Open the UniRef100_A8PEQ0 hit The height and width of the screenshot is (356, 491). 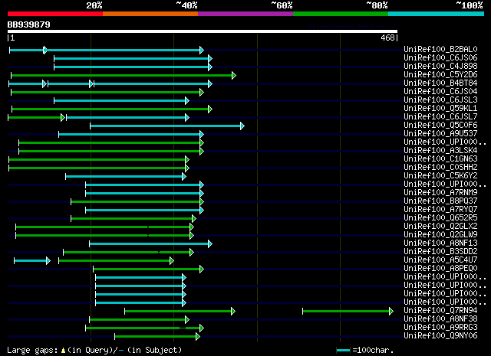440,269
